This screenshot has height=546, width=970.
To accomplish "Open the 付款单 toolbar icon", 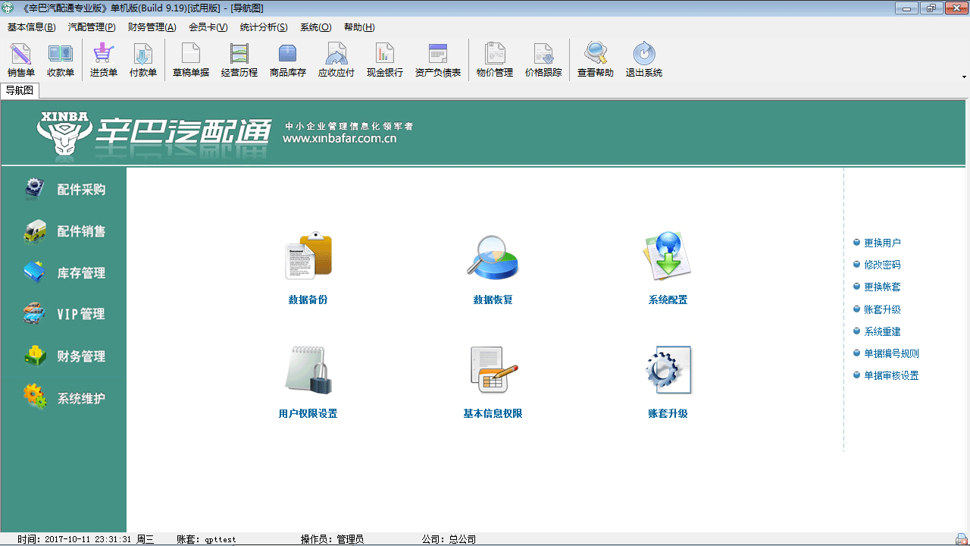I will (143, 60).
